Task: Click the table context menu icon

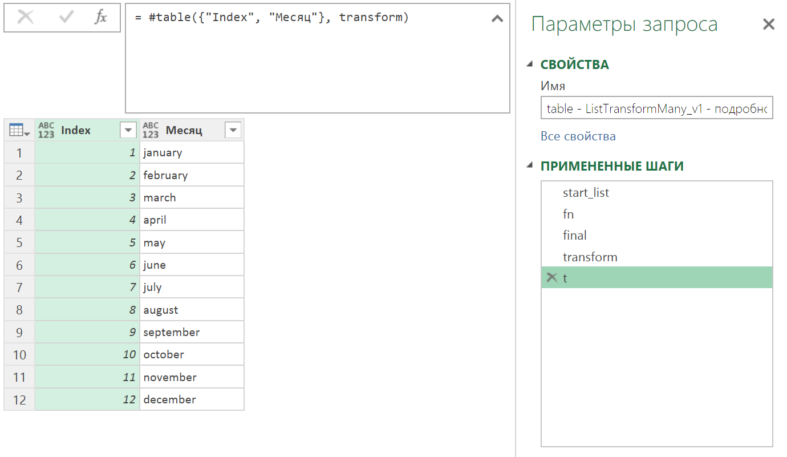Action: (19, 130)
